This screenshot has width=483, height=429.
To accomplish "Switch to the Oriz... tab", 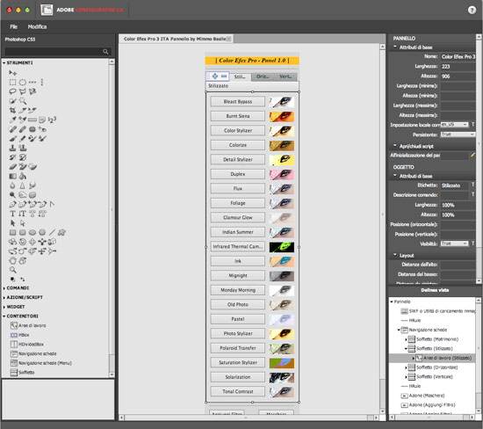I will (x=263, y=76).
